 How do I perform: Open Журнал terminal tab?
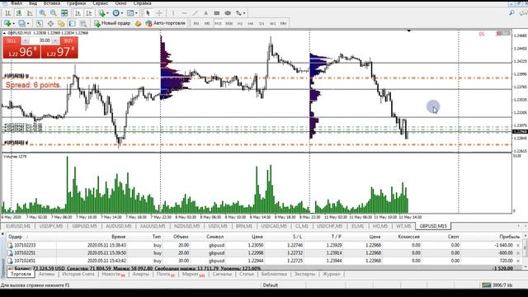[x=332, y=274]
